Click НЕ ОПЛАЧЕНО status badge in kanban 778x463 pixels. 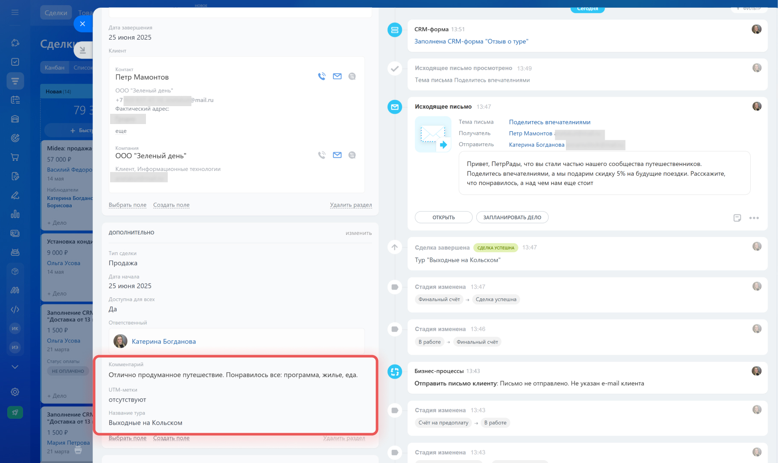click(68, 371)
